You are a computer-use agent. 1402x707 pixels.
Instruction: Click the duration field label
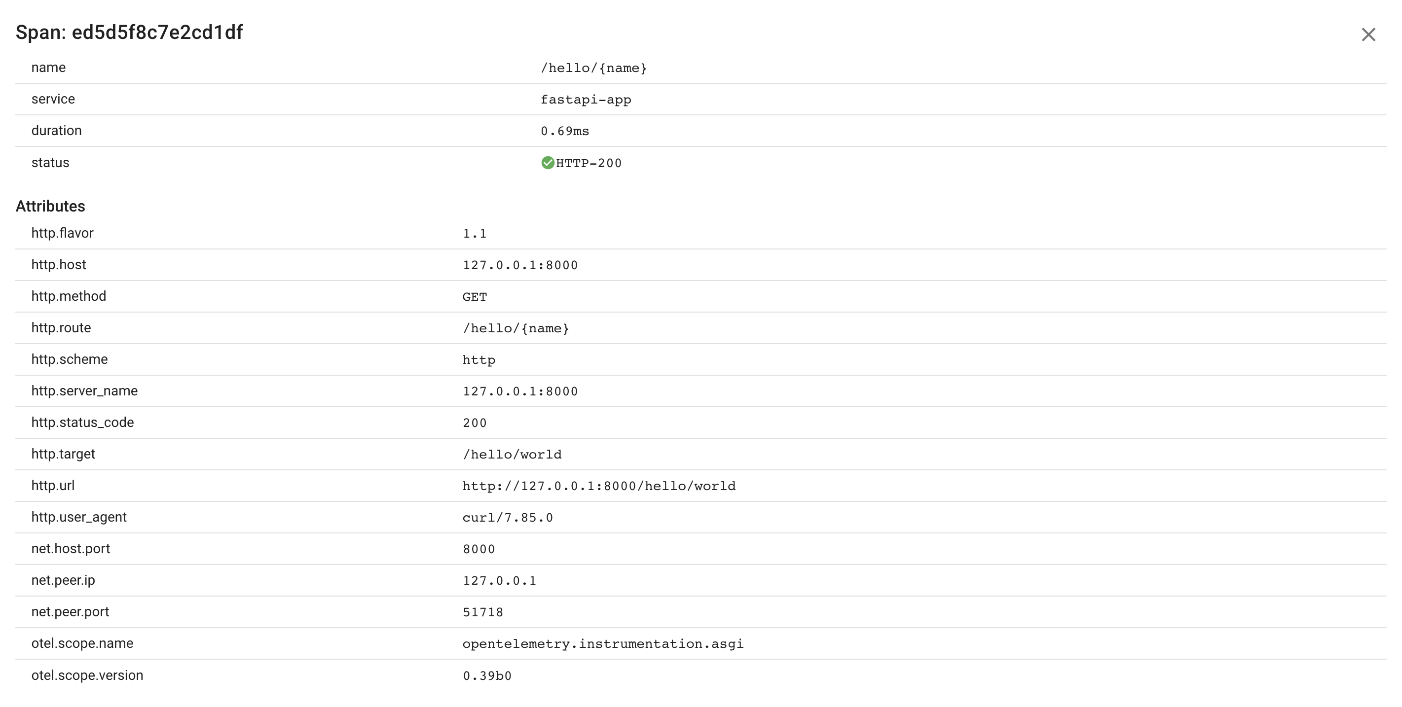pyautogui.click(x=57, y=131)
